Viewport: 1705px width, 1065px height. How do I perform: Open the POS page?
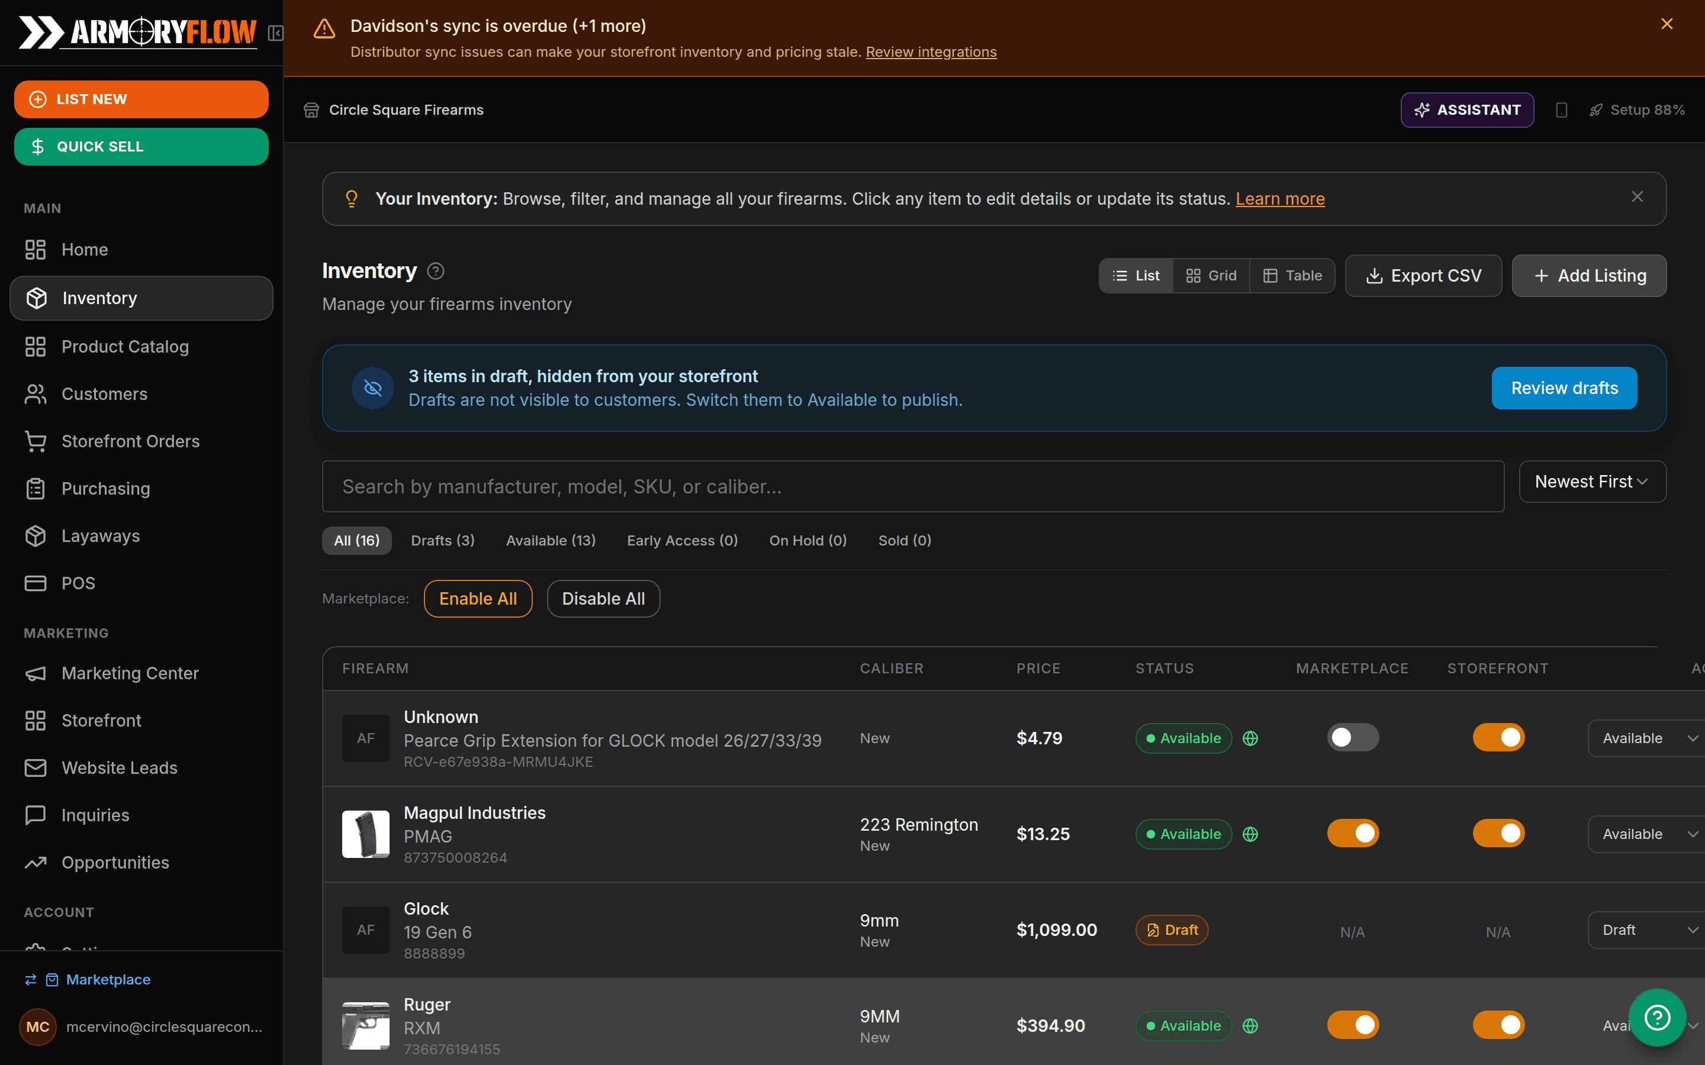coord(141,583)
